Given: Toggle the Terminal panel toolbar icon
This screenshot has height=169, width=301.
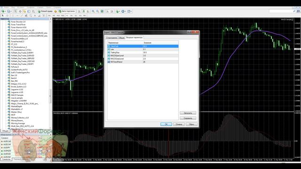Looking at the screenshot, I should pyautogui.click(x=29, y=11).
